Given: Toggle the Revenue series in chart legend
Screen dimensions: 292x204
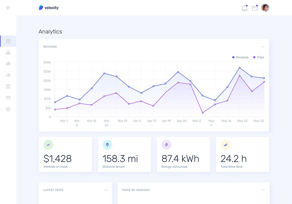Looking at the screenshot, I should tap(241, 57).
